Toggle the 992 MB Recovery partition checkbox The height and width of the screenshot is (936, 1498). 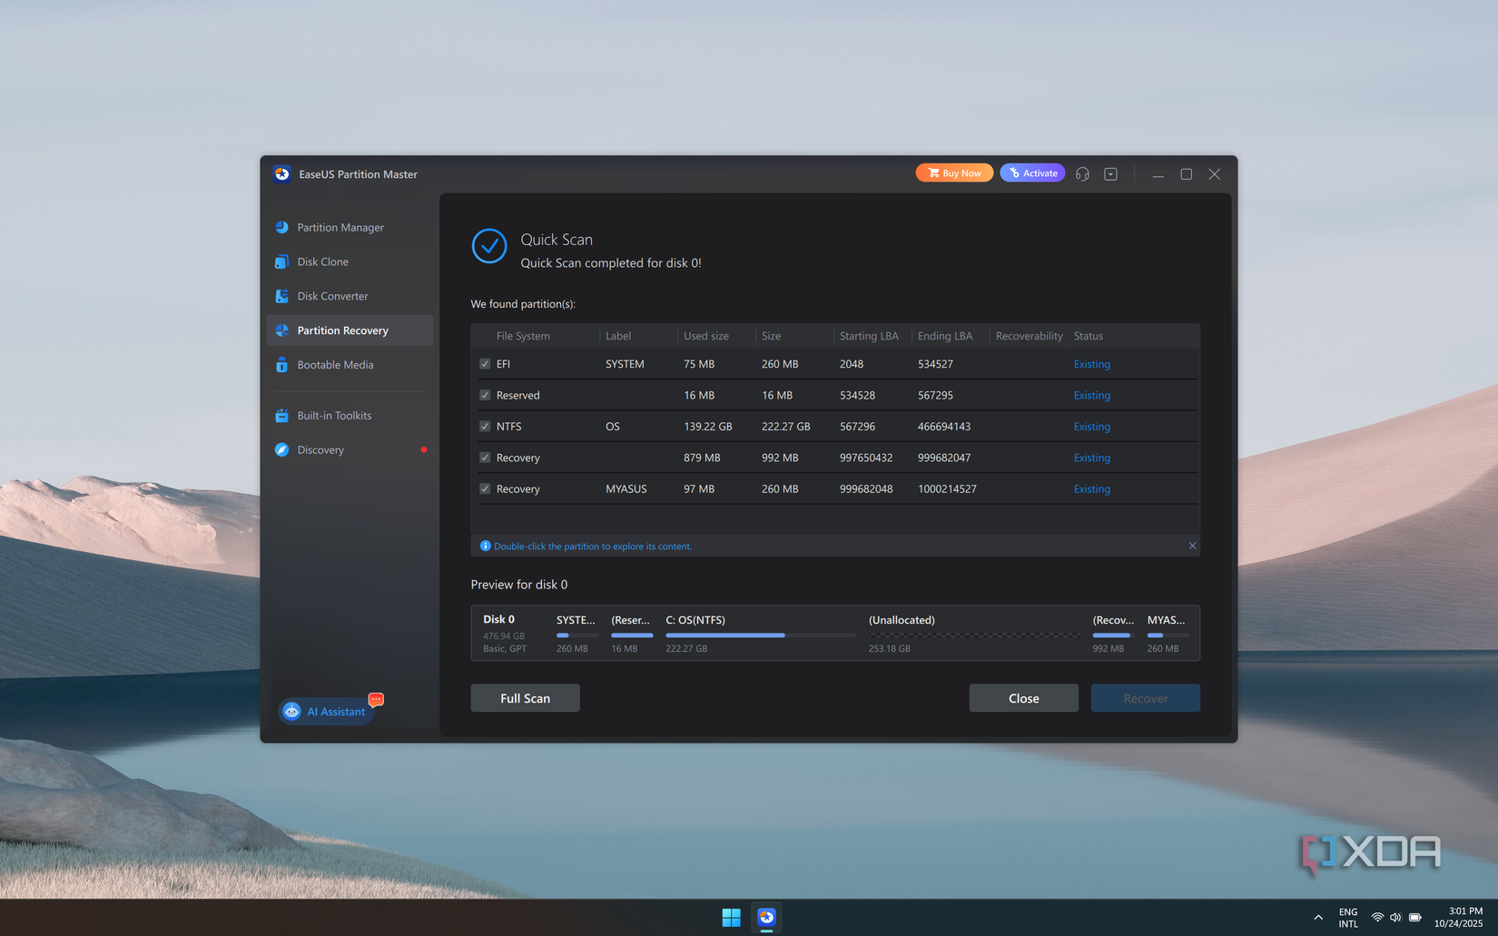tap(485, 458)
